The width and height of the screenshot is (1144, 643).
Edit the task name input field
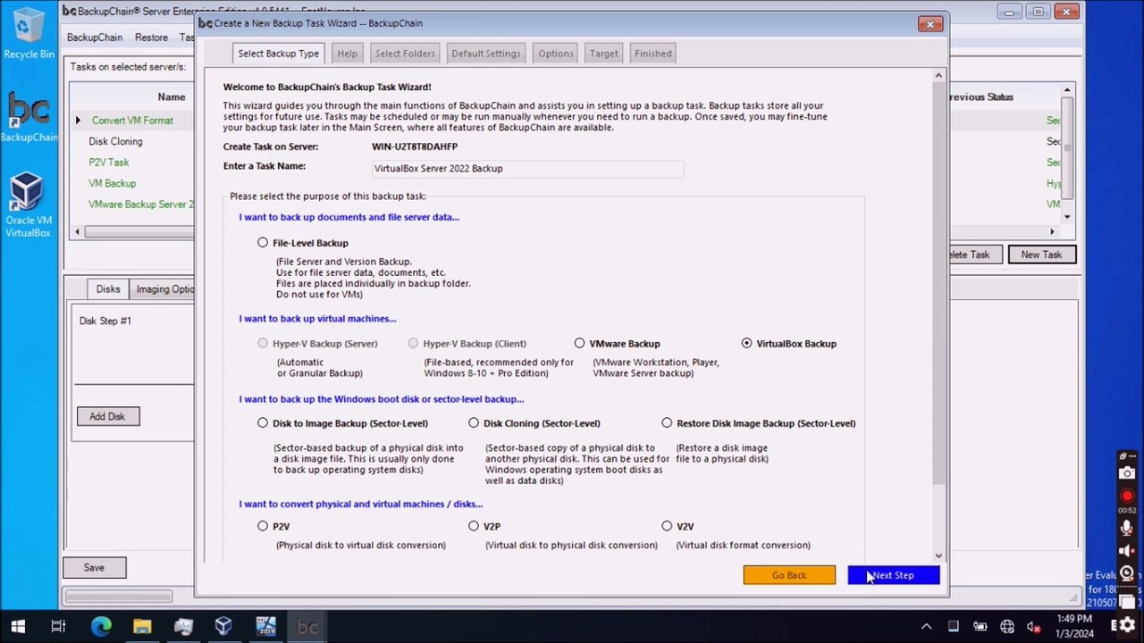pos(527,168)
